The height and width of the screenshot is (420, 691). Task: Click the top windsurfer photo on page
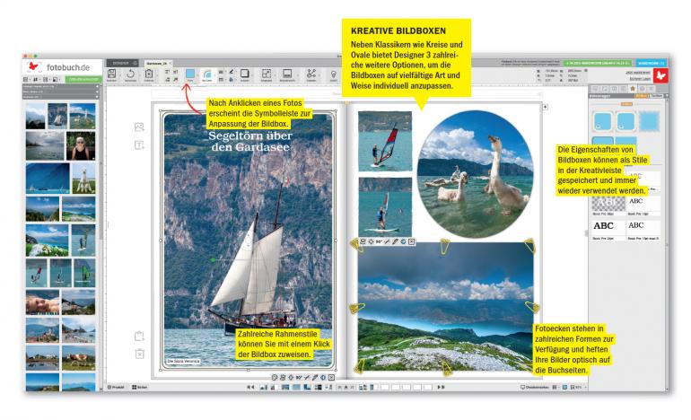(x=385, y=141)
